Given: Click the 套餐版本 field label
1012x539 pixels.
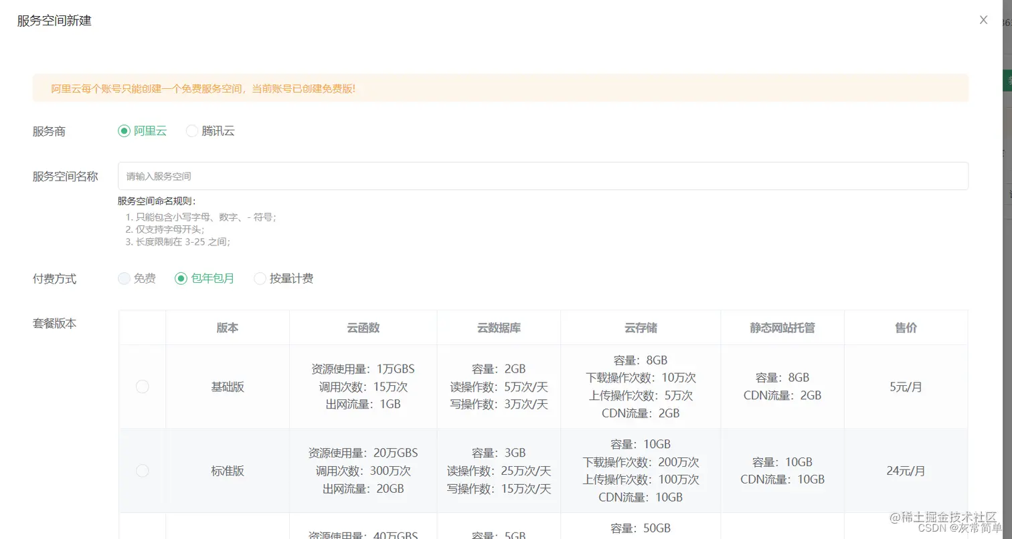Looking at the screenshot, I should coord(54,324).
